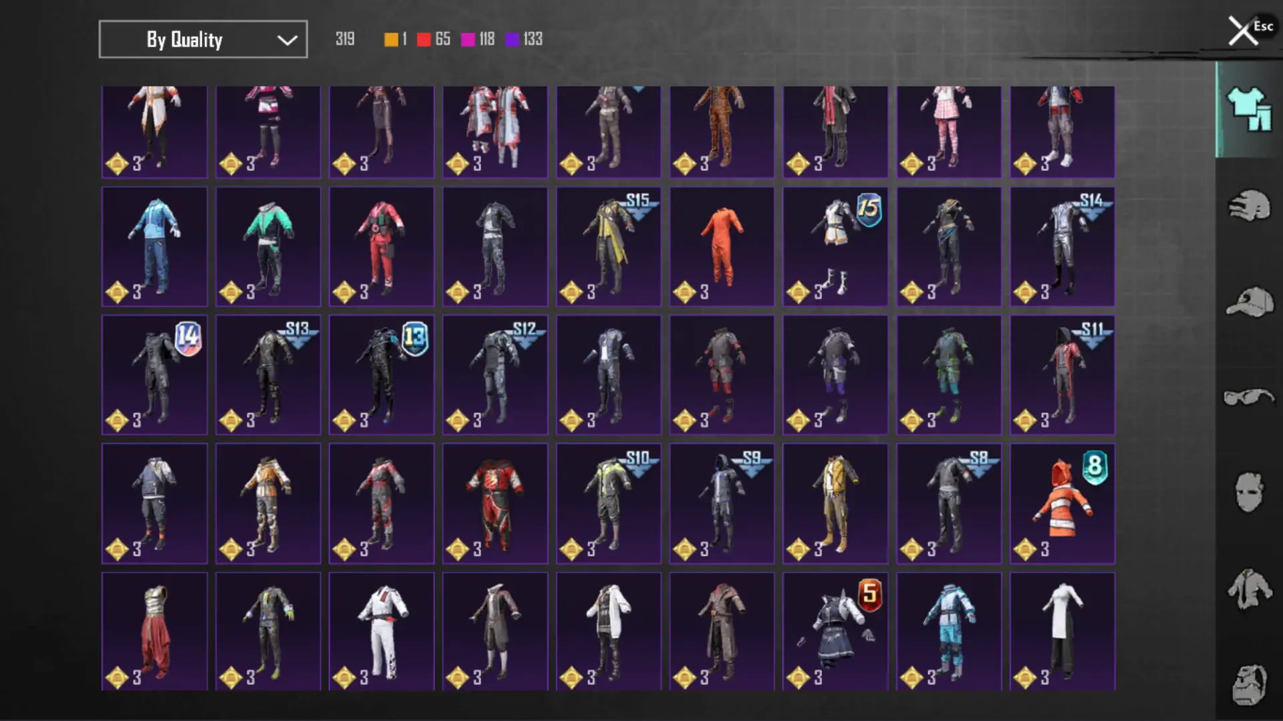Select orange hooded outfit with badge 8
This screenshot has width=1283, height=721.
[1062, 503]
